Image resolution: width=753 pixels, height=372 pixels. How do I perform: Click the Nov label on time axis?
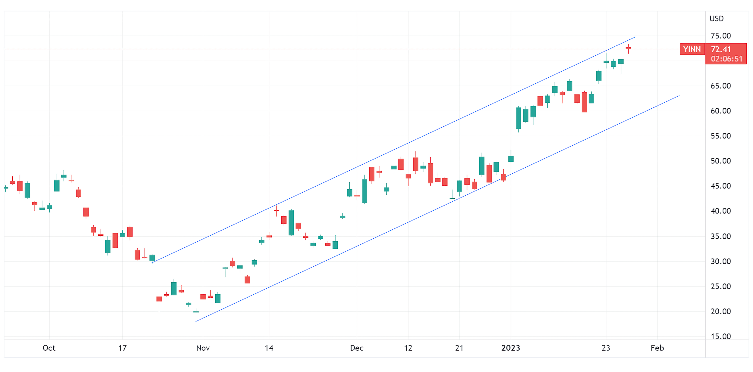[203, 348]
